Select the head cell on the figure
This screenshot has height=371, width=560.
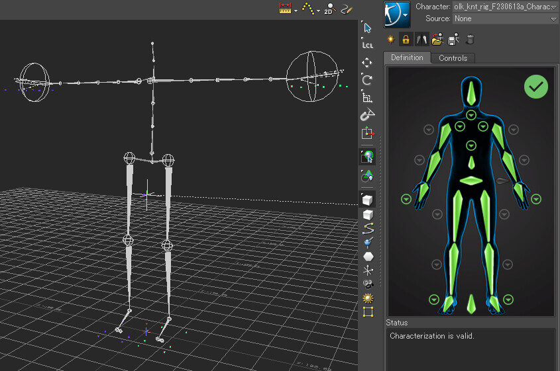pyautogui.click(x=471, y=93)
